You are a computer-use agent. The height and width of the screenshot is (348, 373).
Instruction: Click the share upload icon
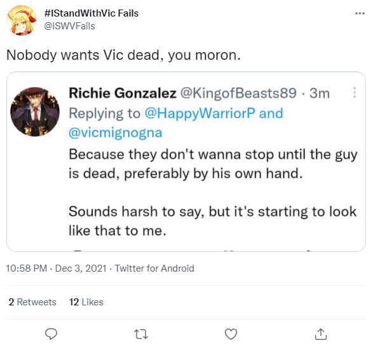point(321,334)
